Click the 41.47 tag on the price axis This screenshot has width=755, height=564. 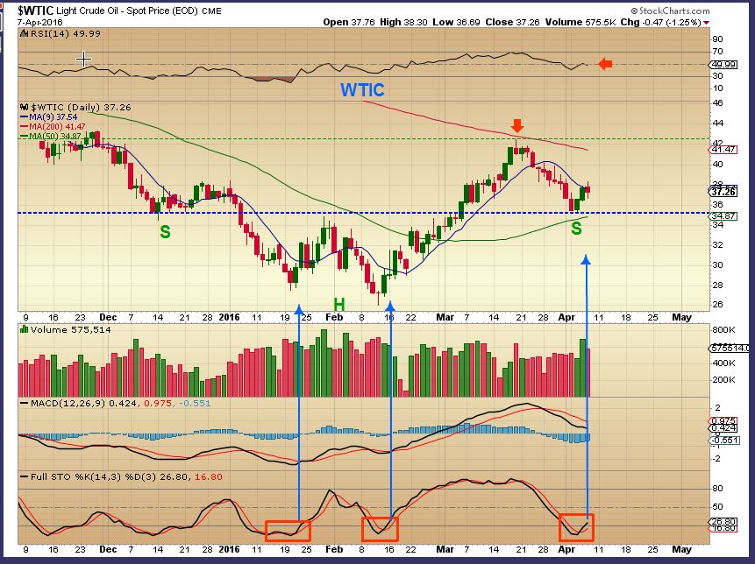point(723,150)
